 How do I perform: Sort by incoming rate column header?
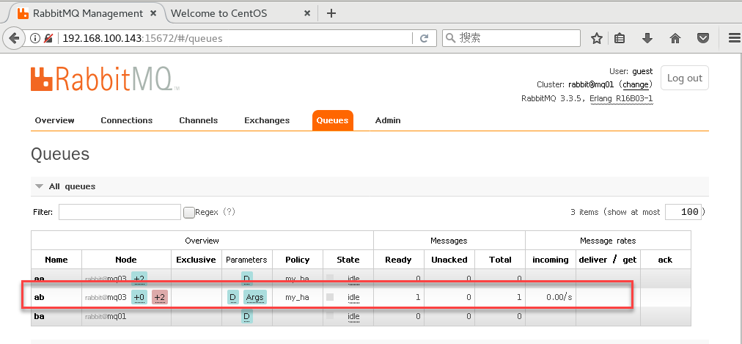pyautogui.click(x=551, y=260)
